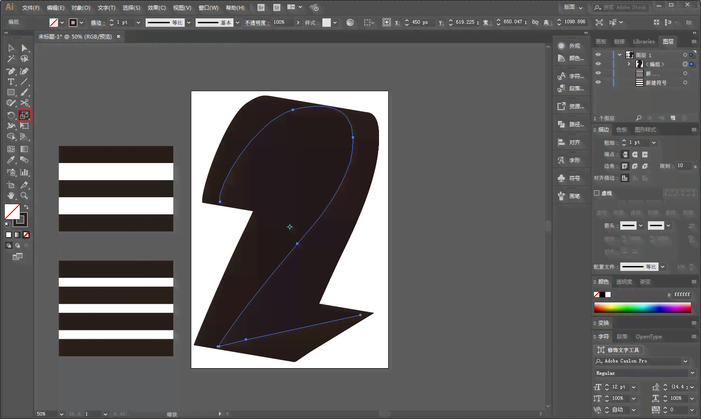701x419 pixels.
Task: Enable the 虚线 dashed line checkbox
Action: coord(597,193)
